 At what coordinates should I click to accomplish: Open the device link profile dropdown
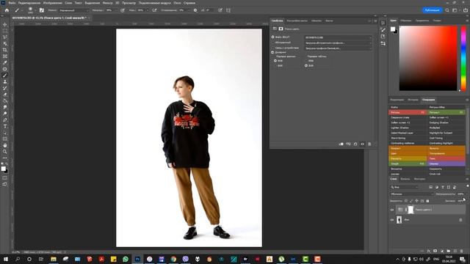338,48
